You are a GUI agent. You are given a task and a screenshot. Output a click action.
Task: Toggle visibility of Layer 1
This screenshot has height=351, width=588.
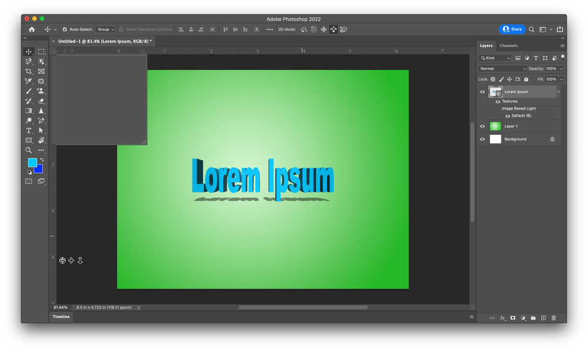click(x=482, y=125)
